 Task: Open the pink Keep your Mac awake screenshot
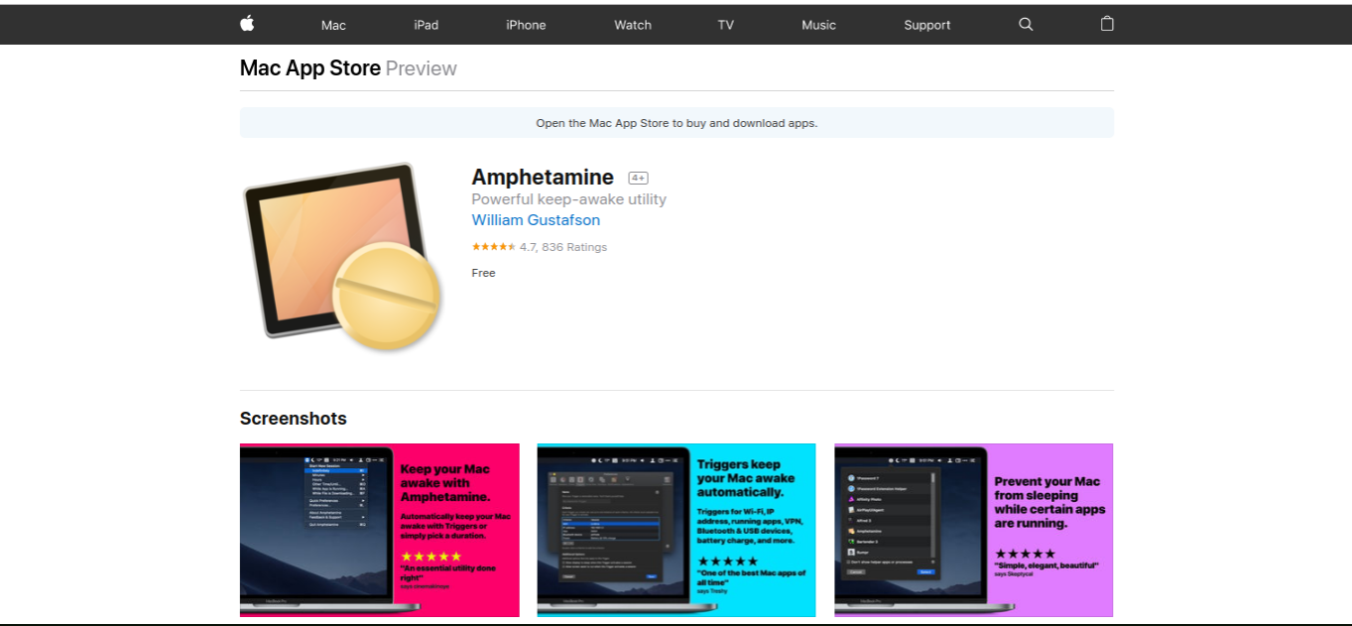[x=380, y=531]
